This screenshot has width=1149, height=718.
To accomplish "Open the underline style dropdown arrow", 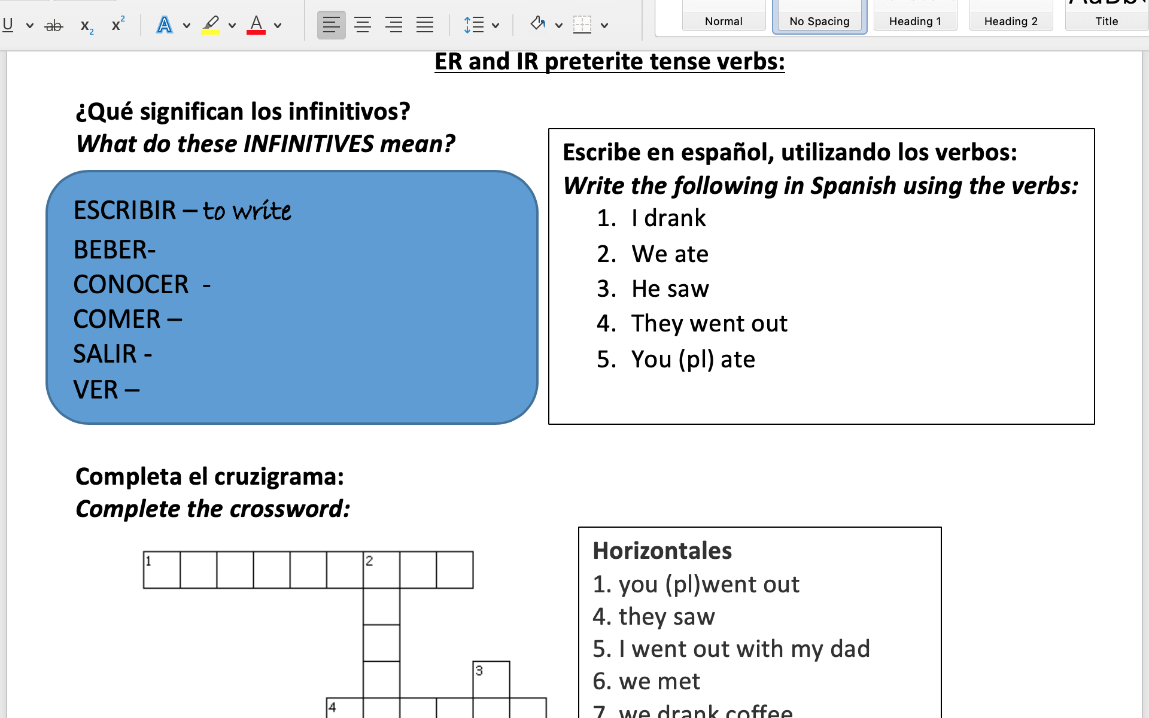I will coord(30,26).
